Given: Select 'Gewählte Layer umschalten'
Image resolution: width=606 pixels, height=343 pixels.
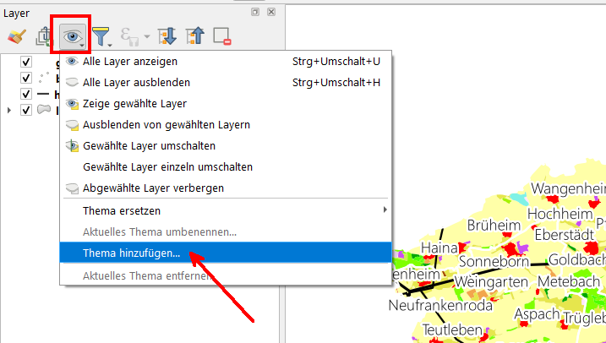Looking at the screenshot, I should click(x=226, y=146).
